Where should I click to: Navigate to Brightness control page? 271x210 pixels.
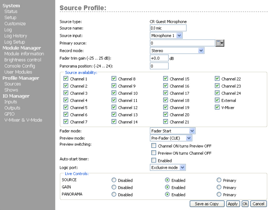click(23, 60)
